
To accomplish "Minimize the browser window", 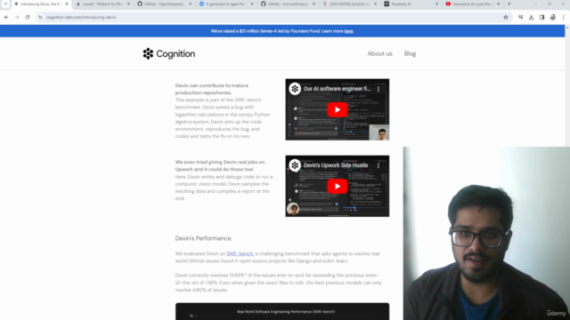I will point(535,4).
